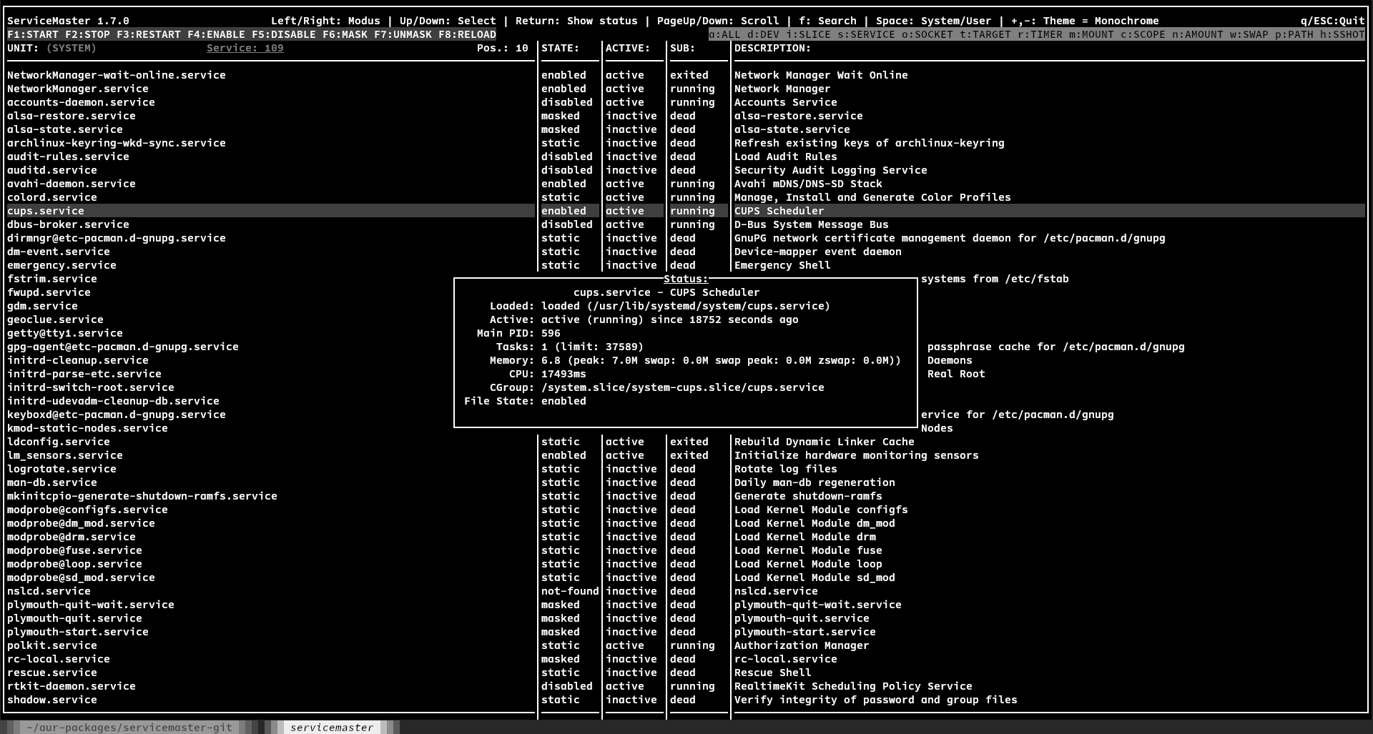Select the i:SLICE unit filter
Viewport: 1373px width, 734px height.
pyautogui.click(x=809, y=34)
